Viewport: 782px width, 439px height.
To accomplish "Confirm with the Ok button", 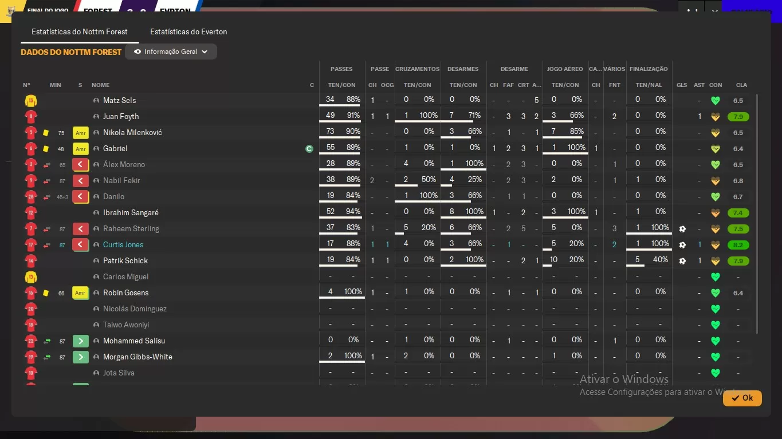I will pos(742,398).
